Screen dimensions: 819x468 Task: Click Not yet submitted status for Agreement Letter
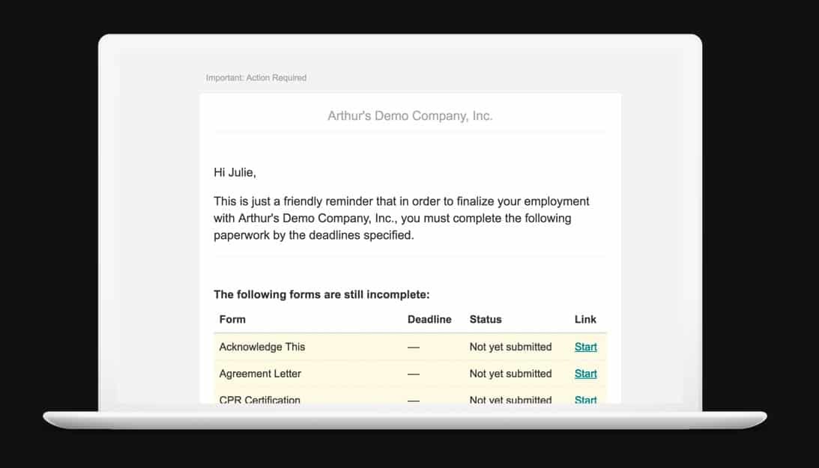point(510,374)
